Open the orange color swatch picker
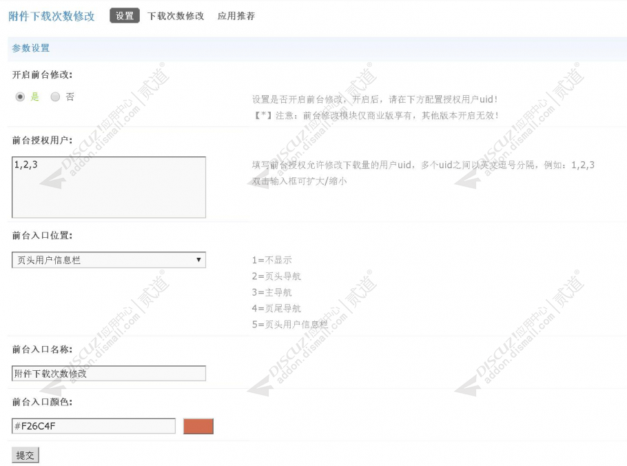Image resolution: width=627 pixels, height=466 pixels. click(198, 426)
